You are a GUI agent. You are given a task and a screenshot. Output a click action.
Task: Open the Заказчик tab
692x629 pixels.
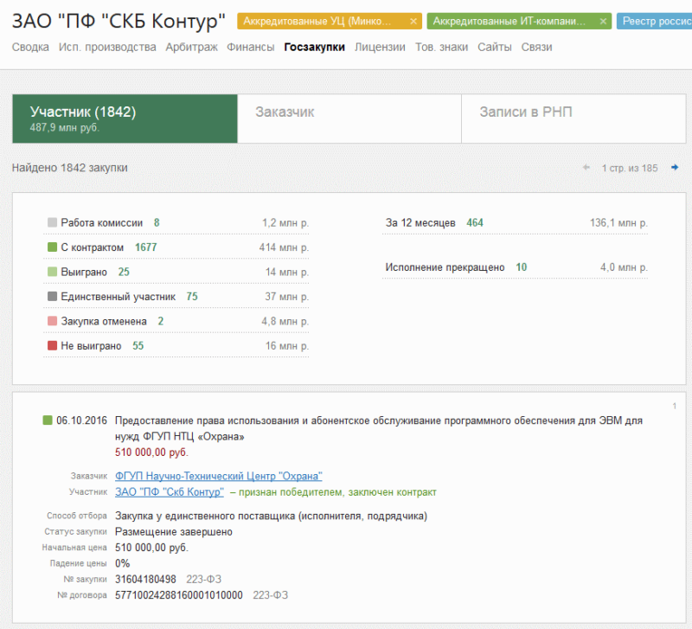click(349, 119)
